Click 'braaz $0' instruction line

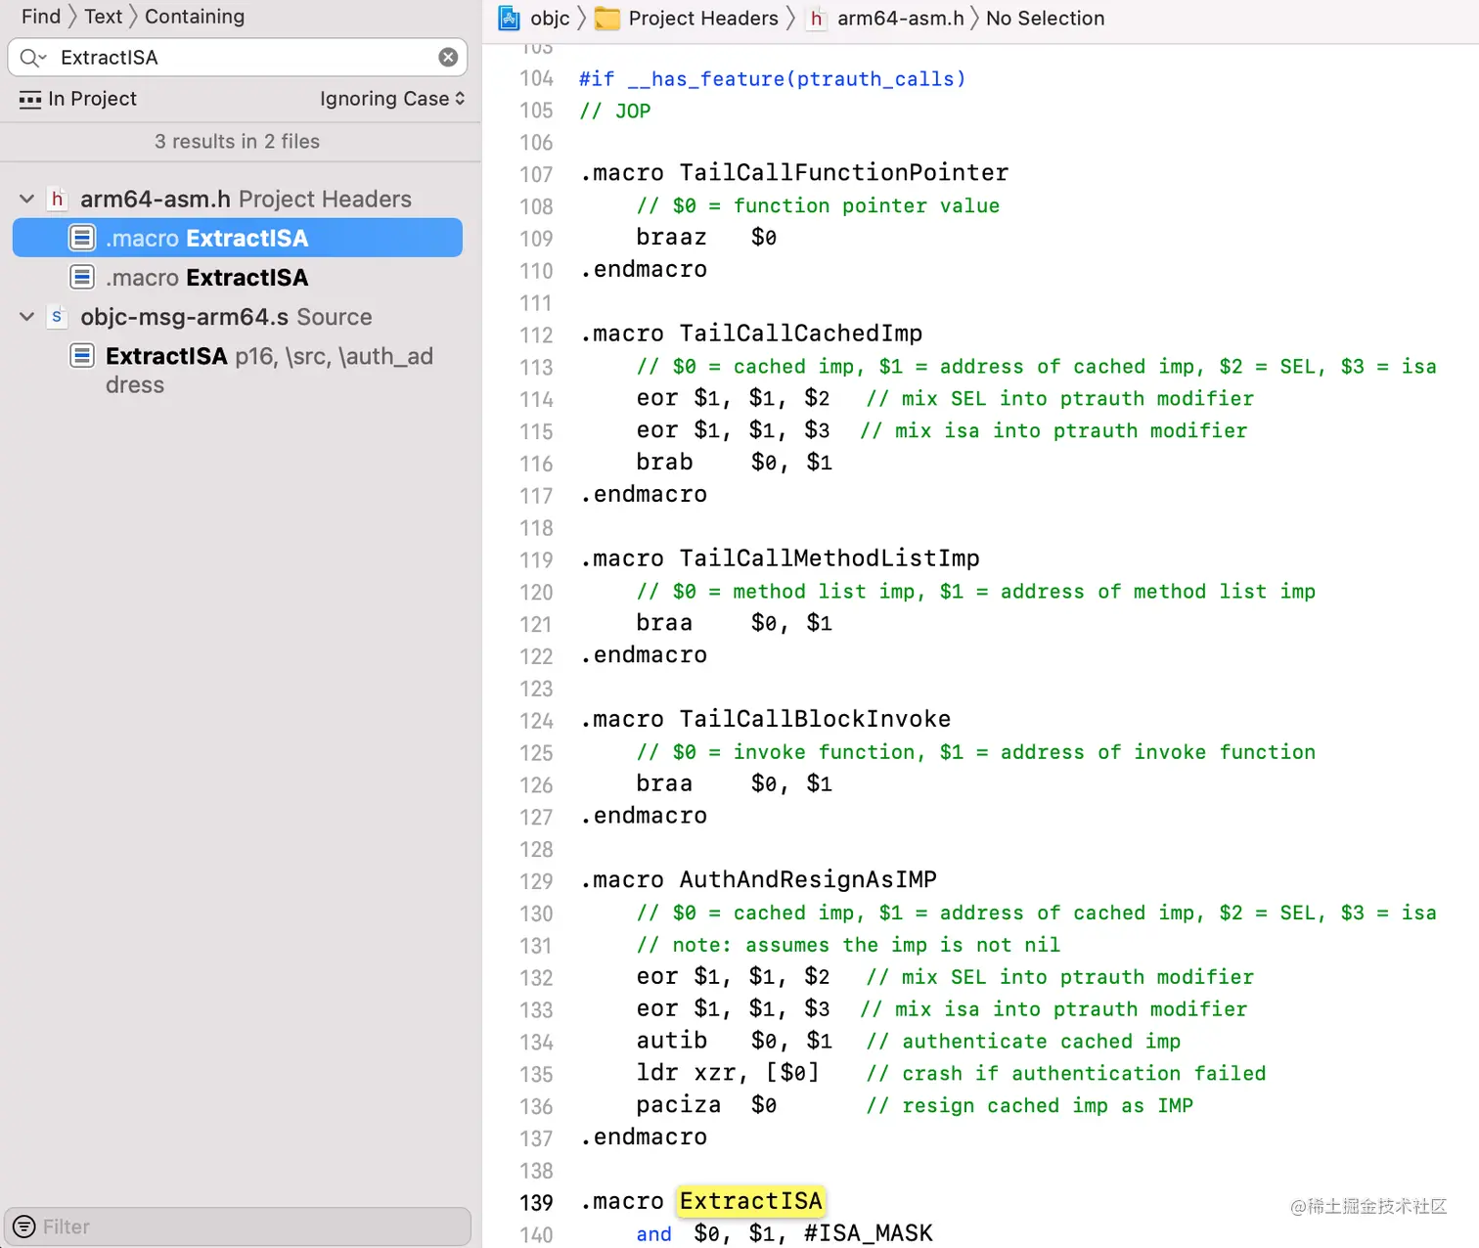pyautogui.click(x=706, y=238)
